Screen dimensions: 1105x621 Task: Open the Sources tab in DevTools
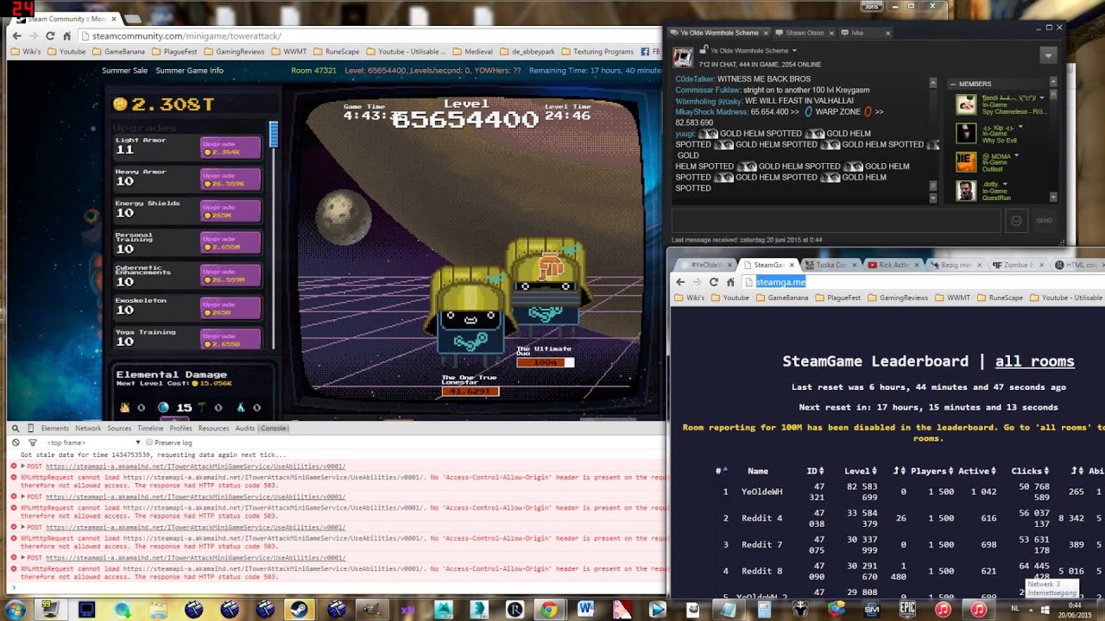coord(119,428)
